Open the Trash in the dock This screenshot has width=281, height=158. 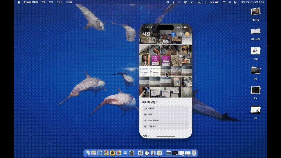pyautogui.click(x=194, y=153)
